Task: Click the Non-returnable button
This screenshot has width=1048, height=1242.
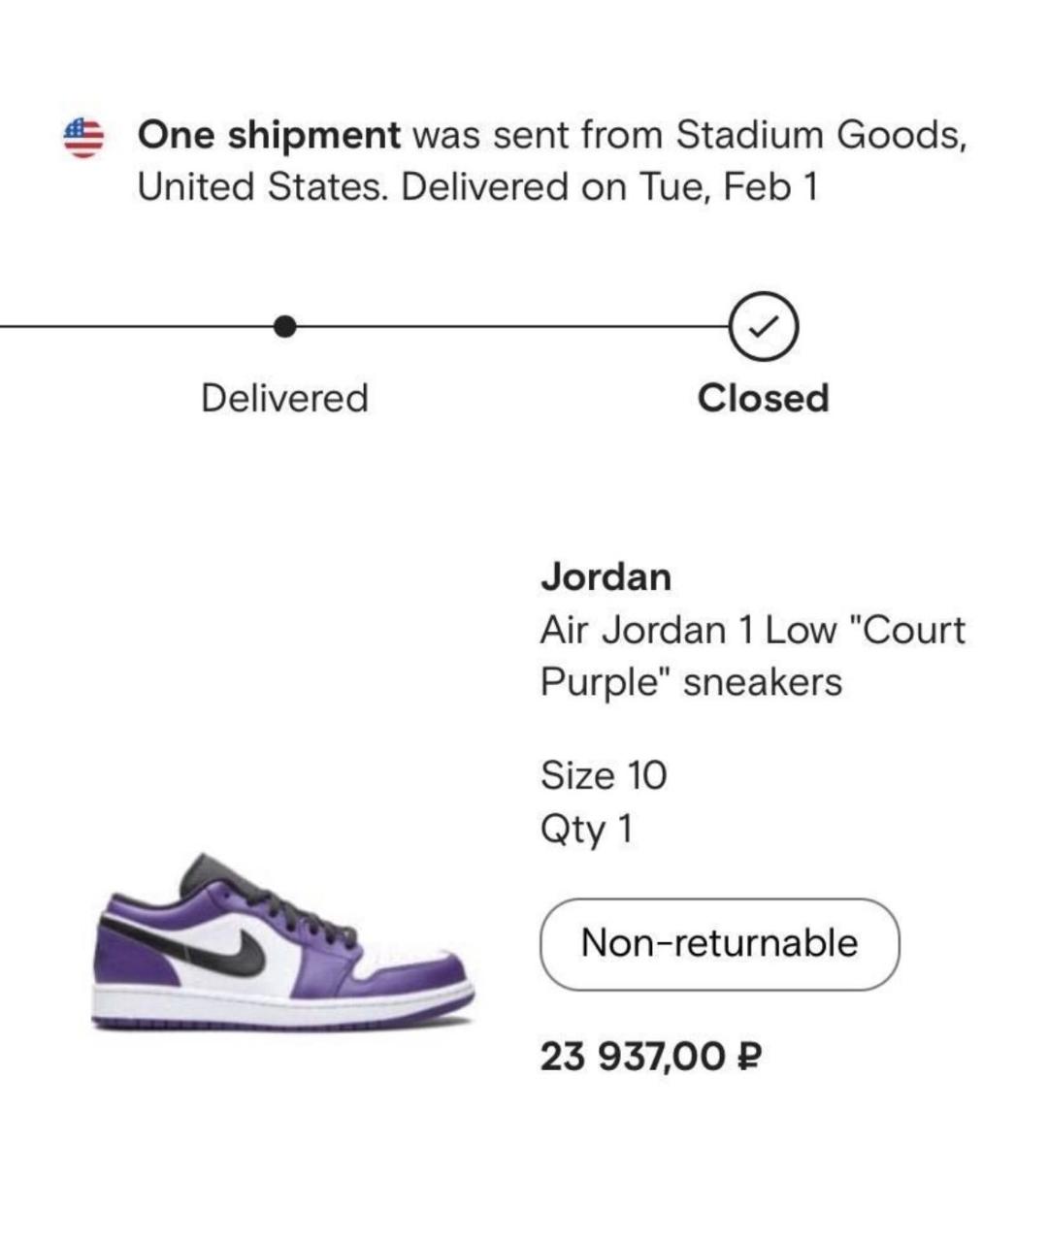Action: pos(719,943)
